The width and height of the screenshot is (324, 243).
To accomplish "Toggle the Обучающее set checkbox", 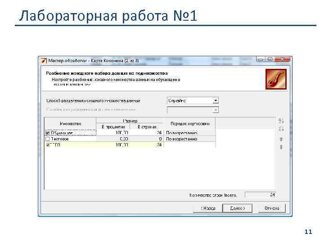I will coord(48,133).
